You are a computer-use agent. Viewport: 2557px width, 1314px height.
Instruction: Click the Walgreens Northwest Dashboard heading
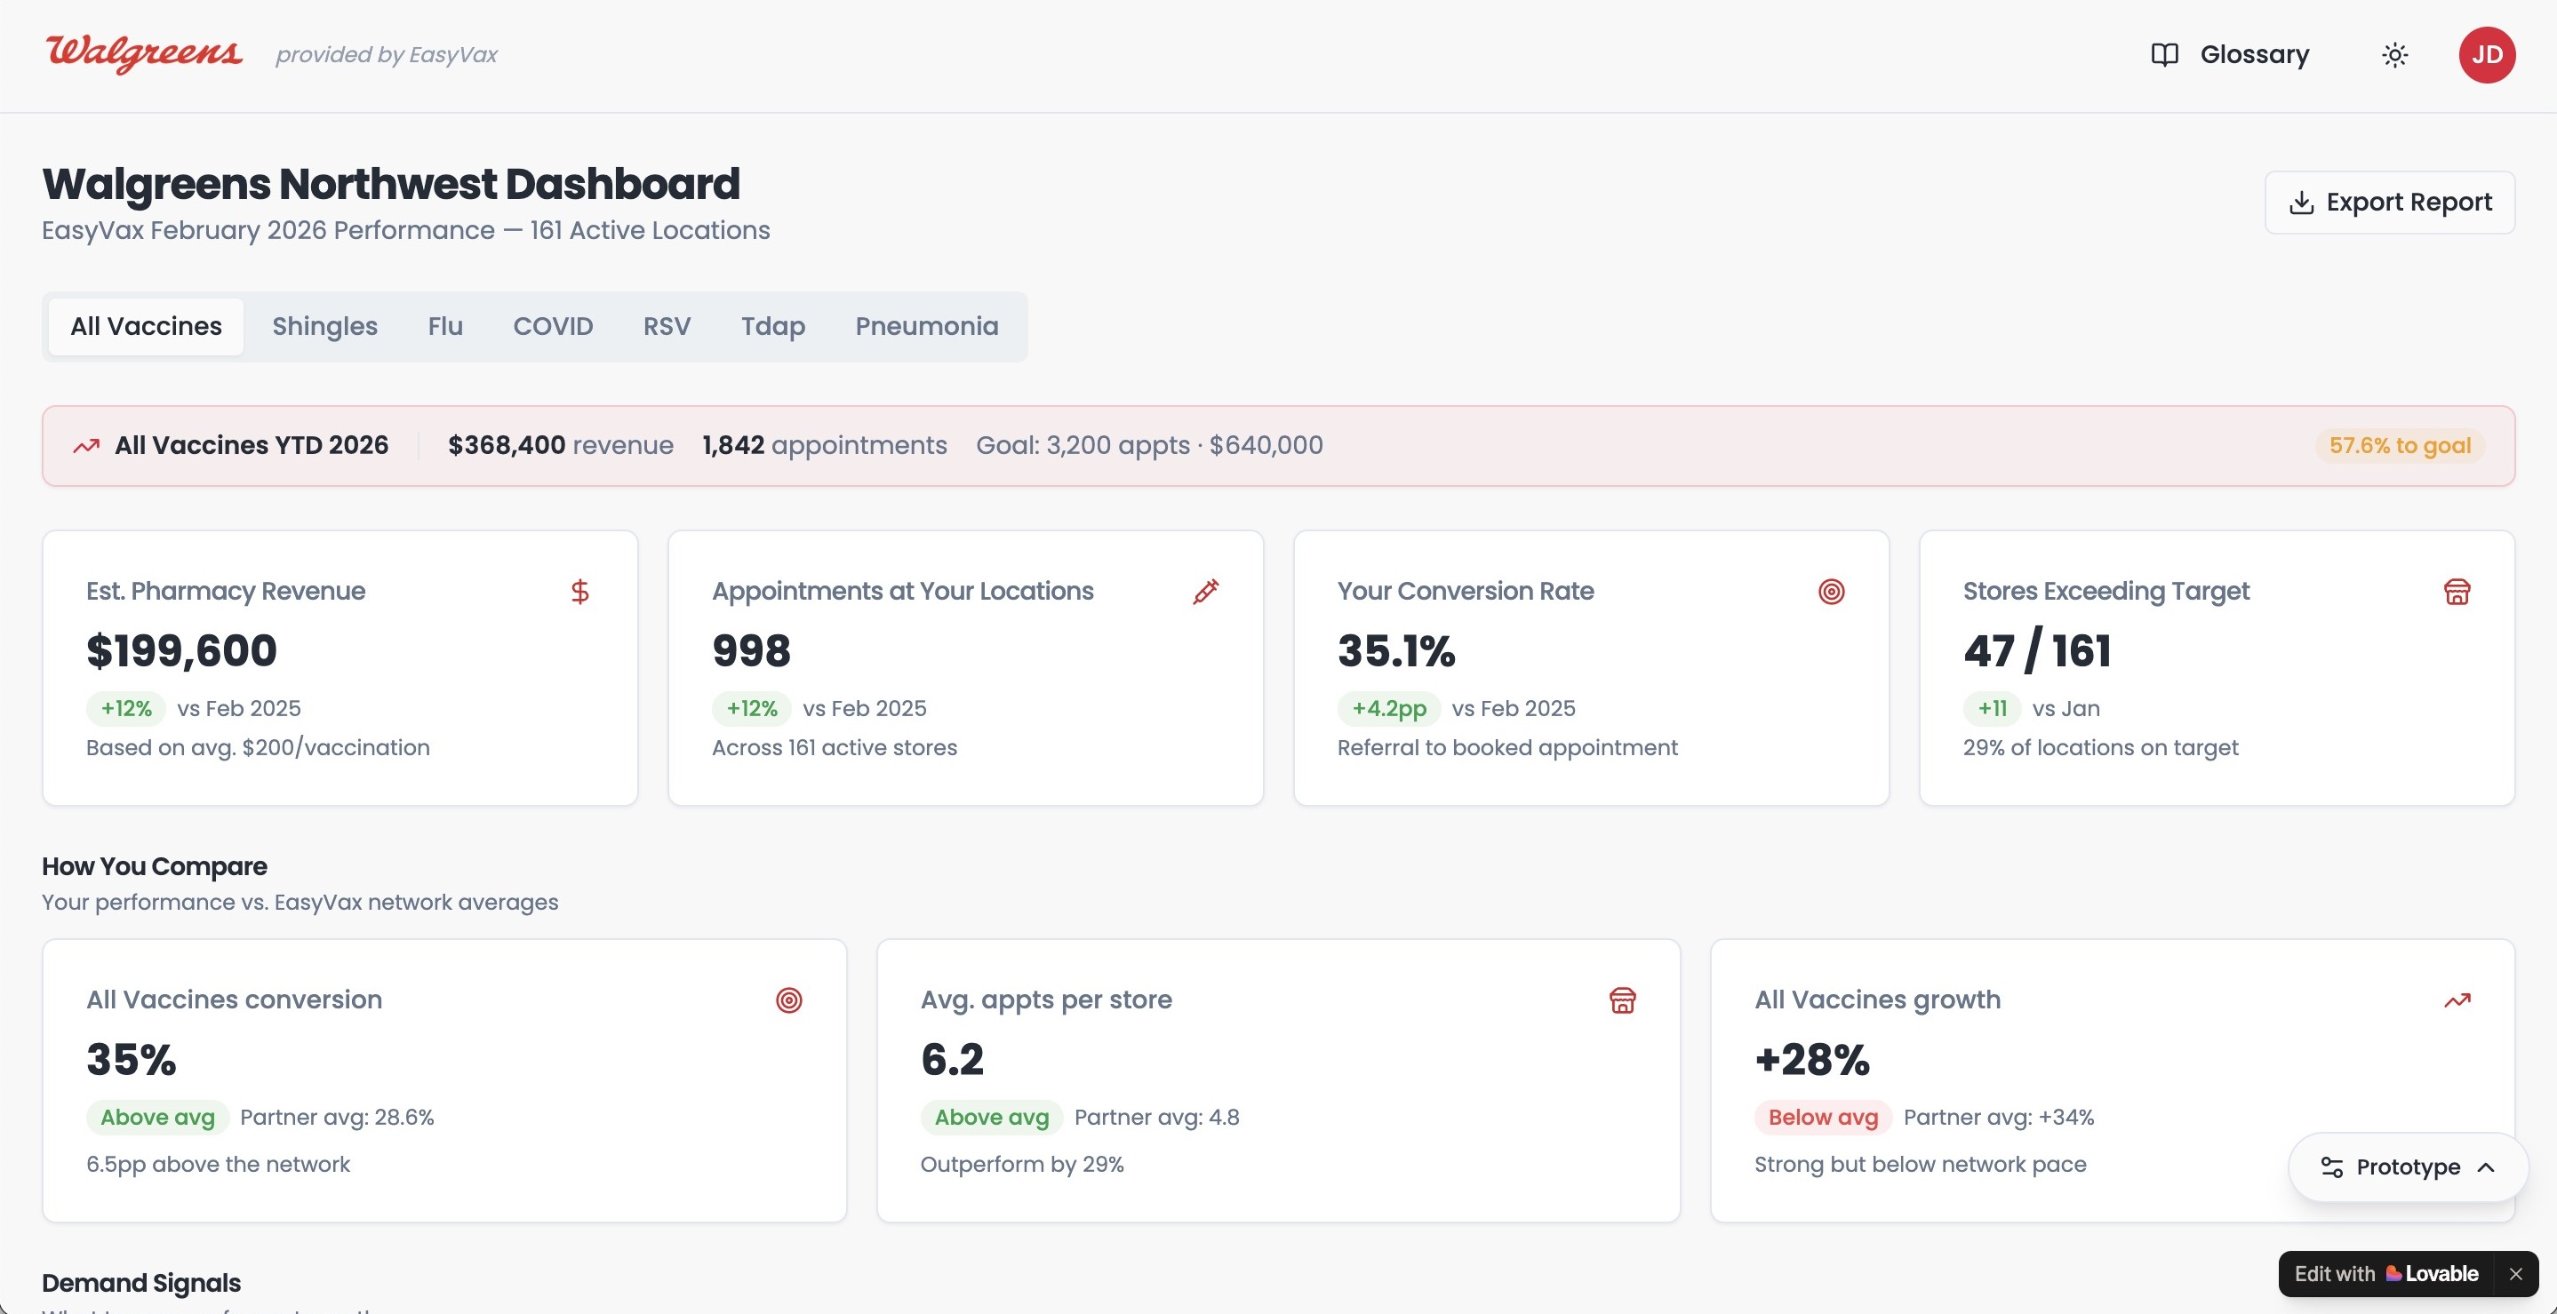click(x=391, y=185)
